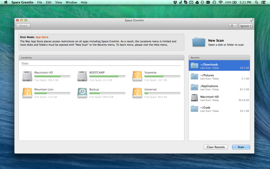Expand the Ignore dropdown menu
Viewport: 270px width, 169px height.
(246, 26)
